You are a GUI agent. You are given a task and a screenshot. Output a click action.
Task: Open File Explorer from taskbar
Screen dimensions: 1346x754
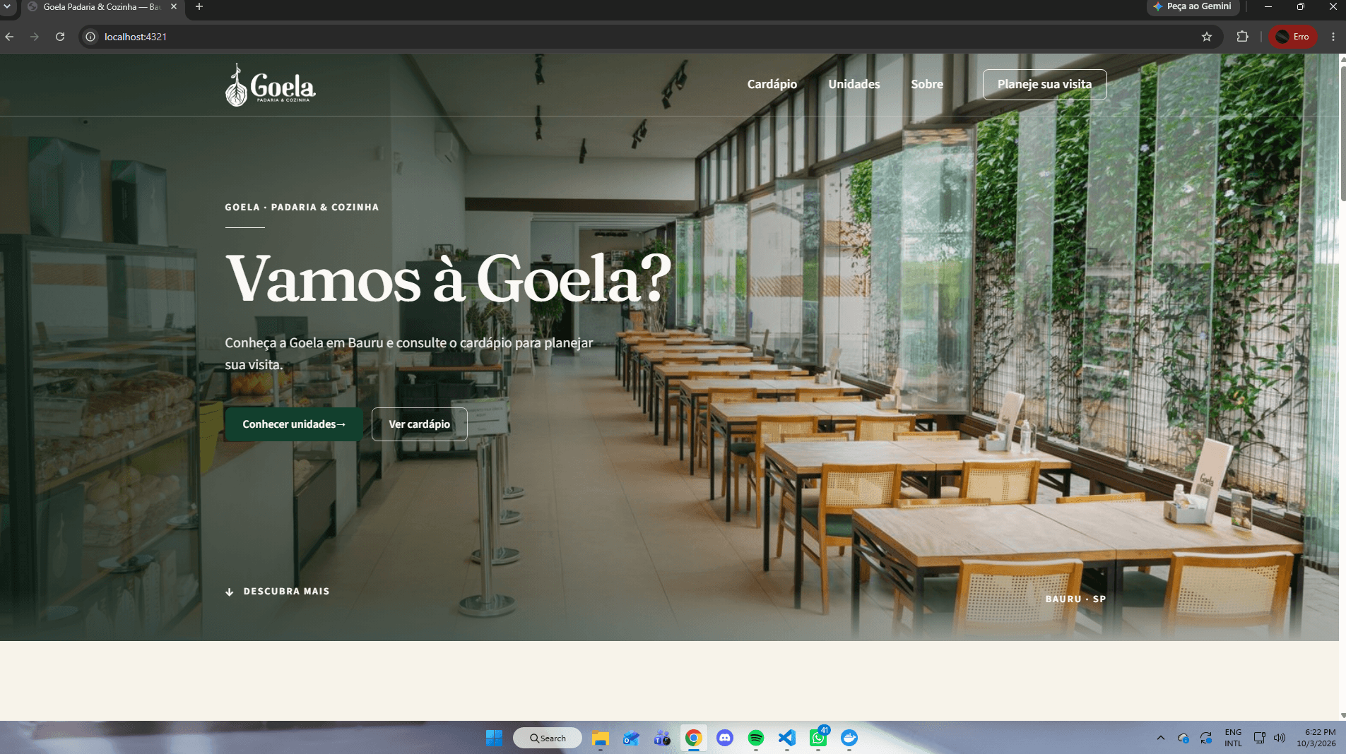tap(601, 738)
